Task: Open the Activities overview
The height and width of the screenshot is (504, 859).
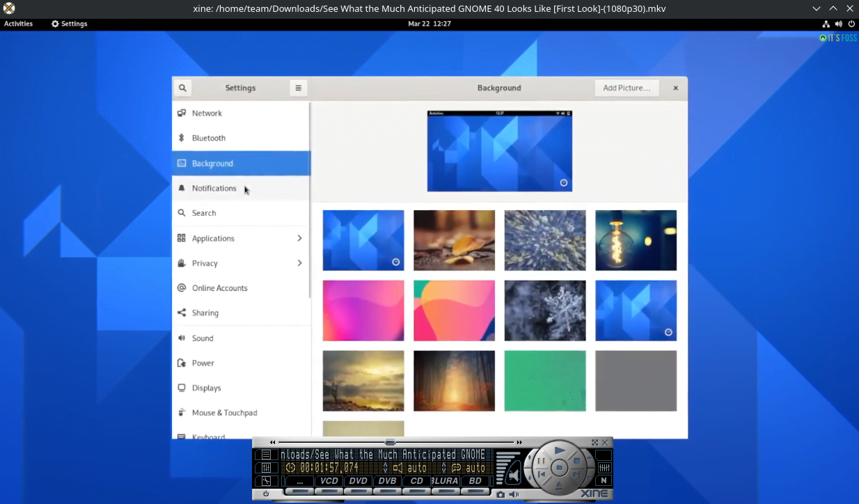Action: tap(18, 23)
